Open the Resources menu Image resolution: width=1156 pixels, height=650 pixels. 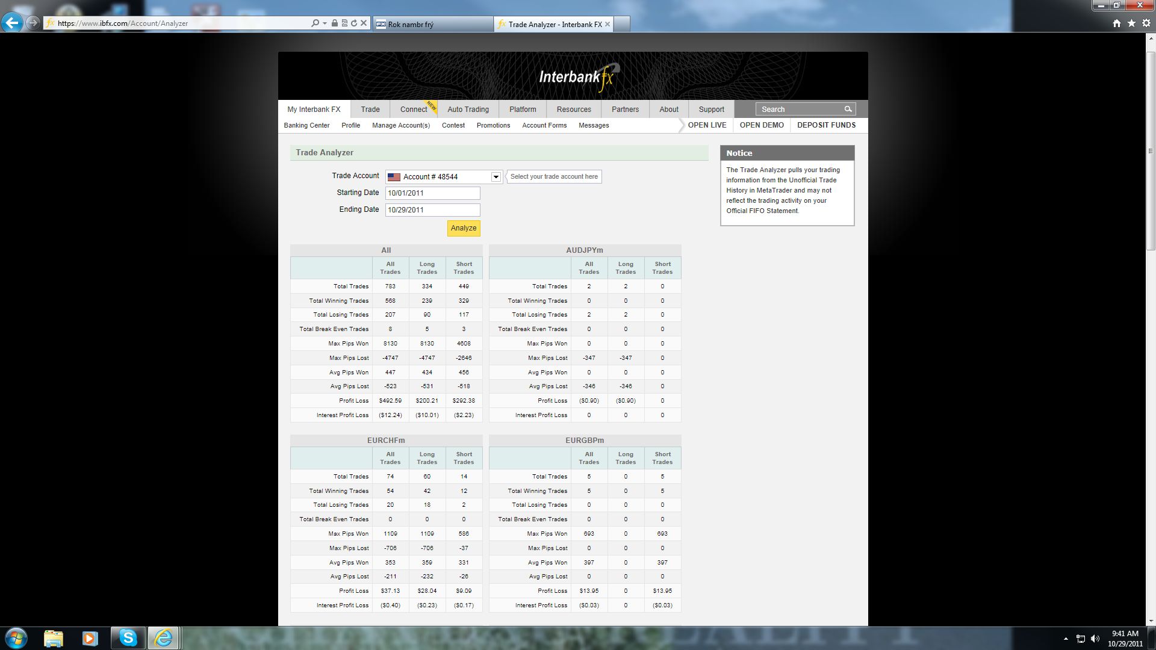point(574,109)
